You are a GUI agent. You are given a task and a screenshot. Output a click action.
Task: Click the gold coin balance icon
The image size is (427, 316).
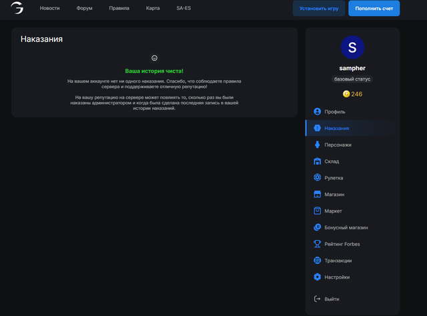[346, 94]
